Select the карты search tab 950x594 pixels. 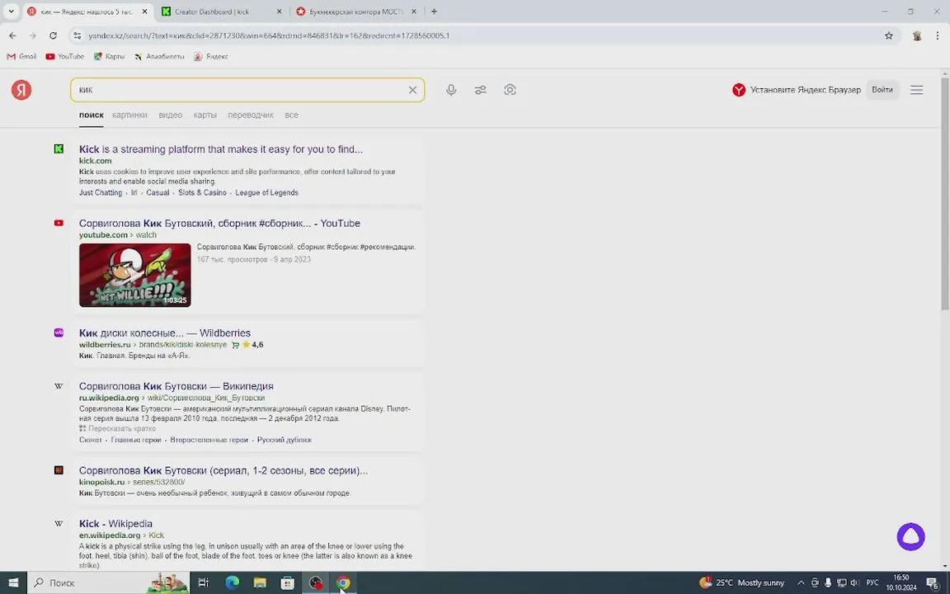tap(205, 115)
